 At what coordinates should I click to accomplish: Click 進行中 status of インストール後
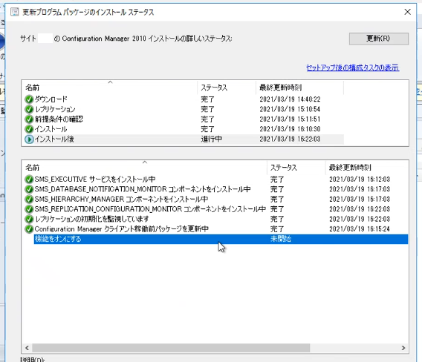[x=211, y=139]
